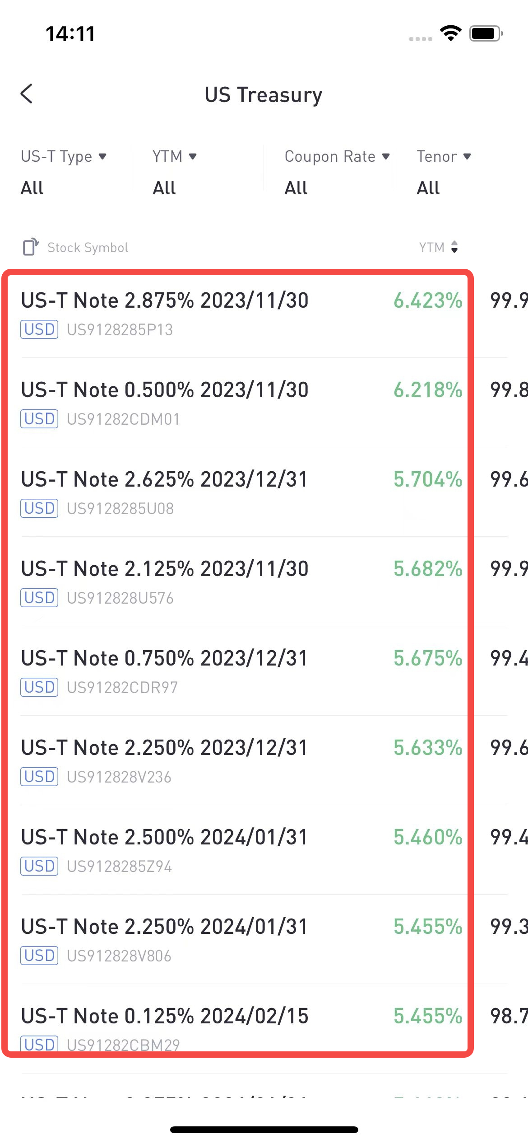Tap the USD badge under US9128285P13 row
This screenshot has width=528, height=1144.
[39, 329]
